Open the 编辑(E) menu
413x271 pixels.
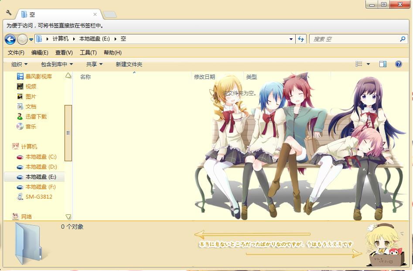pos(40,53)
